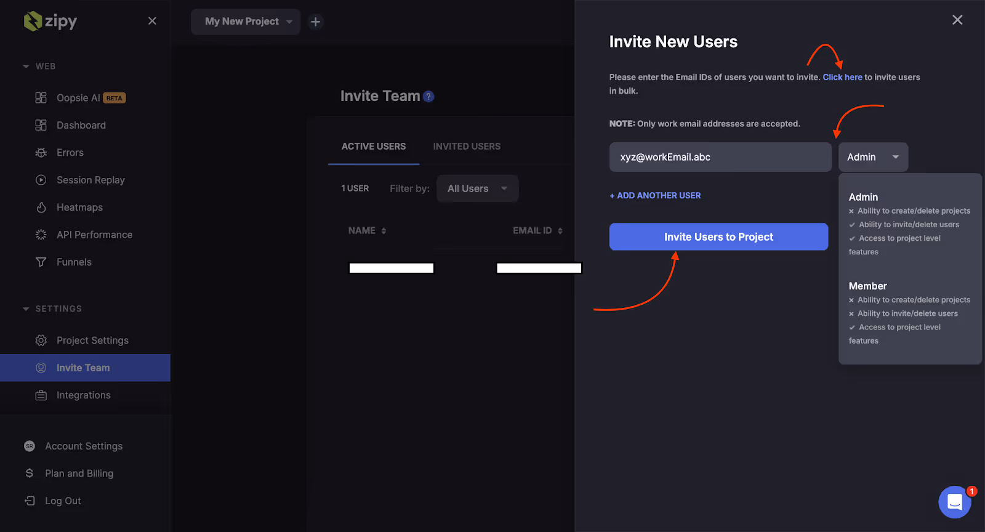Log Out of the account
This screenshot has width=985, height=532.
click(63, 501)
